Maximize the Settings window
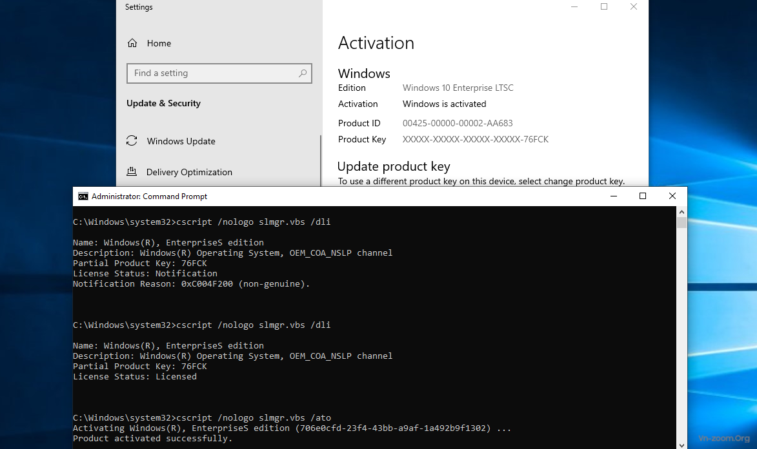 pyautogui.click(x=604, y=6)
